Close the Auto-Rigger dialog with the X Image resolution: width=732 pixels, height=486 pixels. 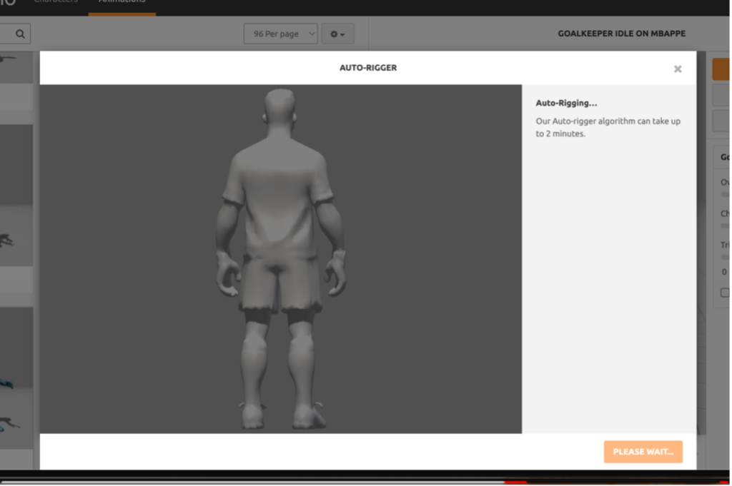pos(677,69)
